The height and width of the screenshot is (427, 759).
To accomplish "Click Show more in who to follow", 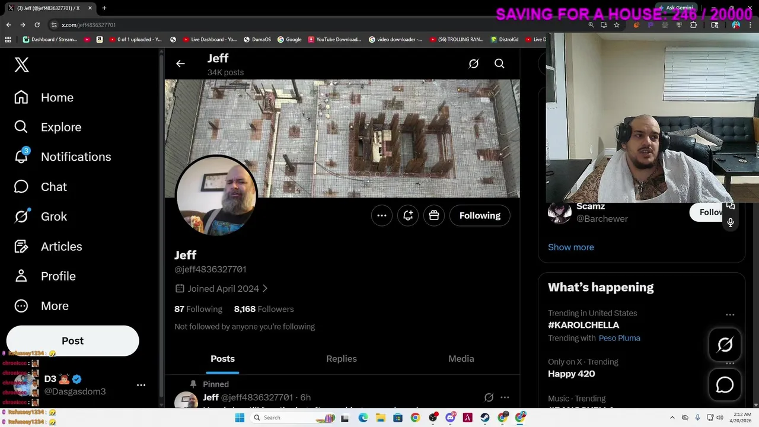I will 571,247.
